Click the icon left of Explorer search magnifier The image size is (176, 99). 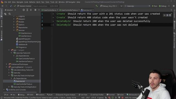coord(5,14)
